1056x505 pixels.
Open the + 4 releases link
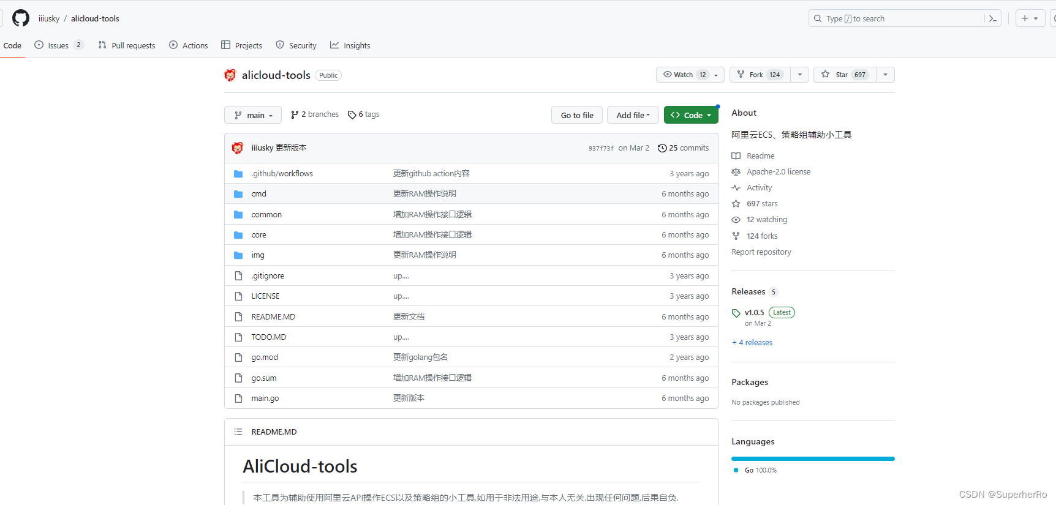point(752,343)
